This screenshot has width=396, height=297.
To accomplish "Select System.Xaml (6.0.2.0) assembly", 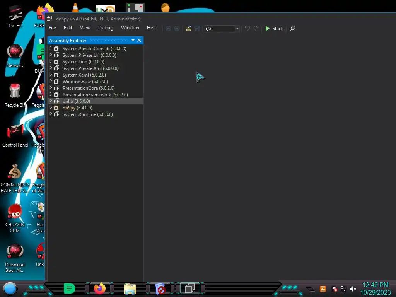I will 84,75.
